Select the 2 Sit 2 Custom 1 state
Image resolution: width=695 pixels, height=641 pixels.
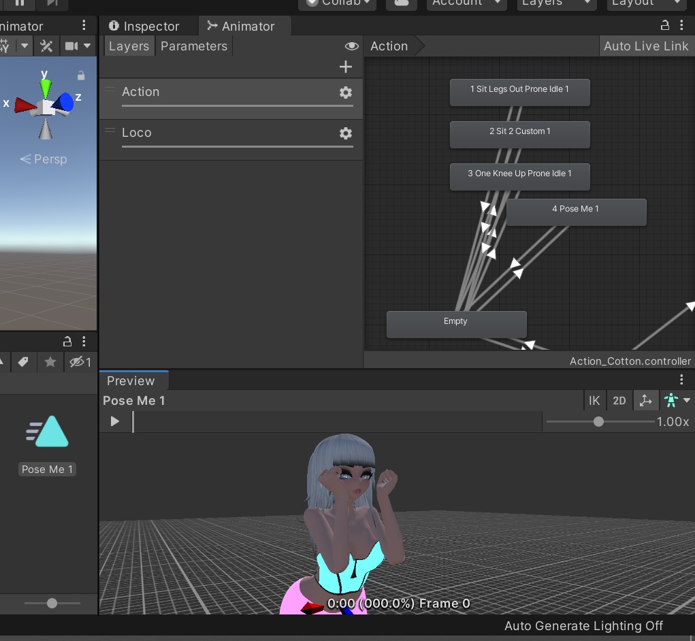point(519,135)
